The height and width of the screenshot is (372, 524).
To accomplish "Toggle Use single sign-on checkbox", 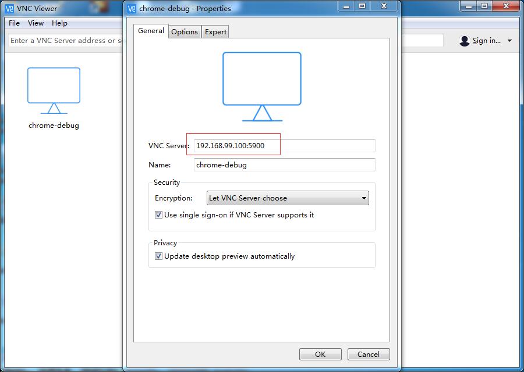I will coord(159,215).
